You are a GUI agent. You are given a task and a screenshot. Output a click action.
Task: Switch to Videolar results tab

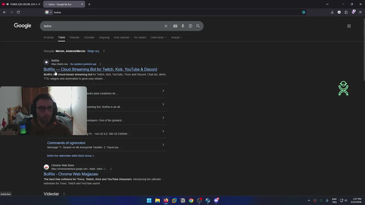pyautogui.click(x=74, y=37)
